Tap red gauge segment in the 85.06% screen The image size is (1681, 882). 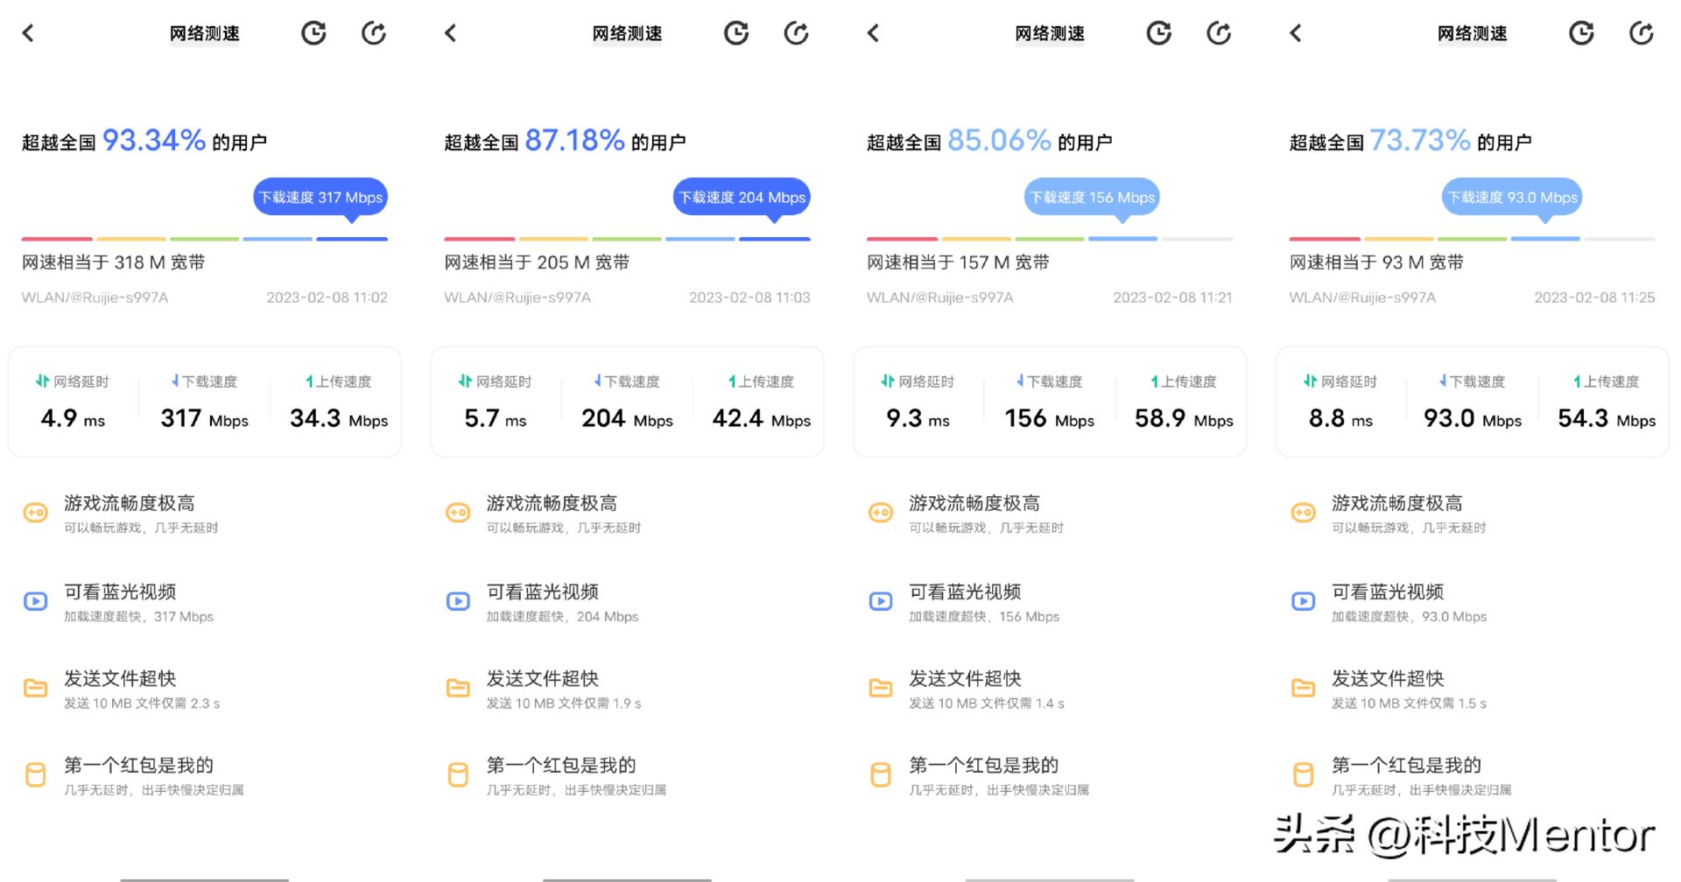click(902, 239)
